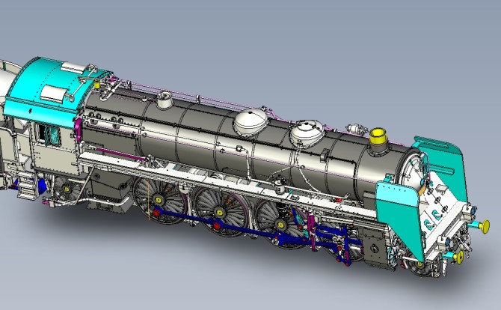Select the yellow chimney on the smokebox
Image resolution: width=501 pixels, height=310 pixels.
(381, 136)
